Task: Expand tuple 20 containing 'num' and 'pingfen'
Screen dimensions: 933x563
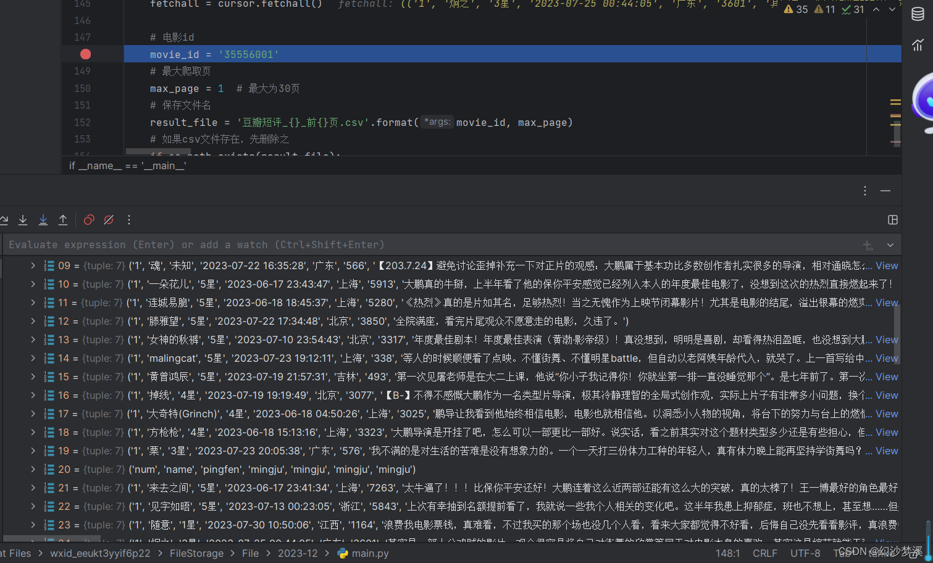Action: coord(32,469)
